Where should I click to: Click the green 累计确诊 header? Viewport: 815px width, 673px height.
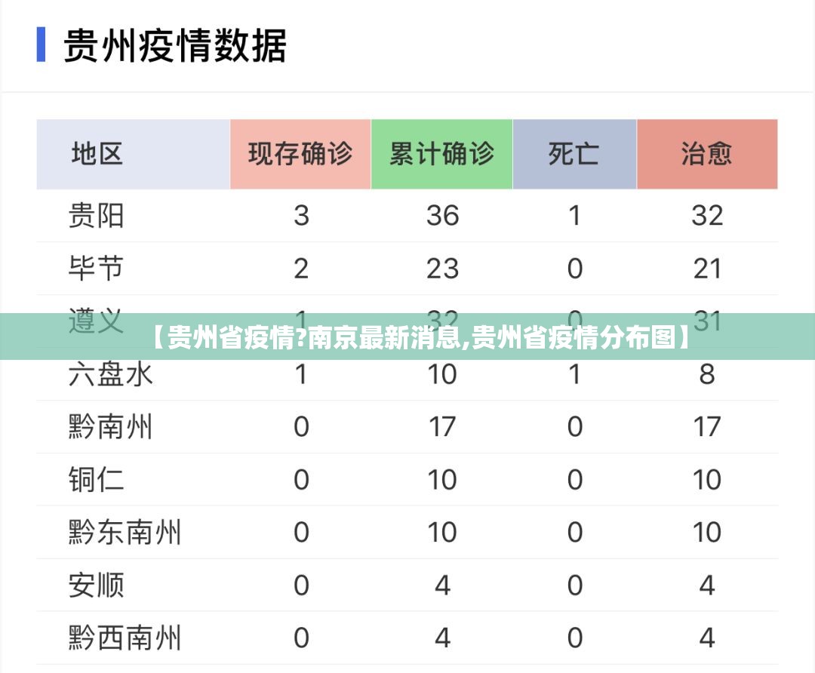pyautogui.click(x=441, y=154)
